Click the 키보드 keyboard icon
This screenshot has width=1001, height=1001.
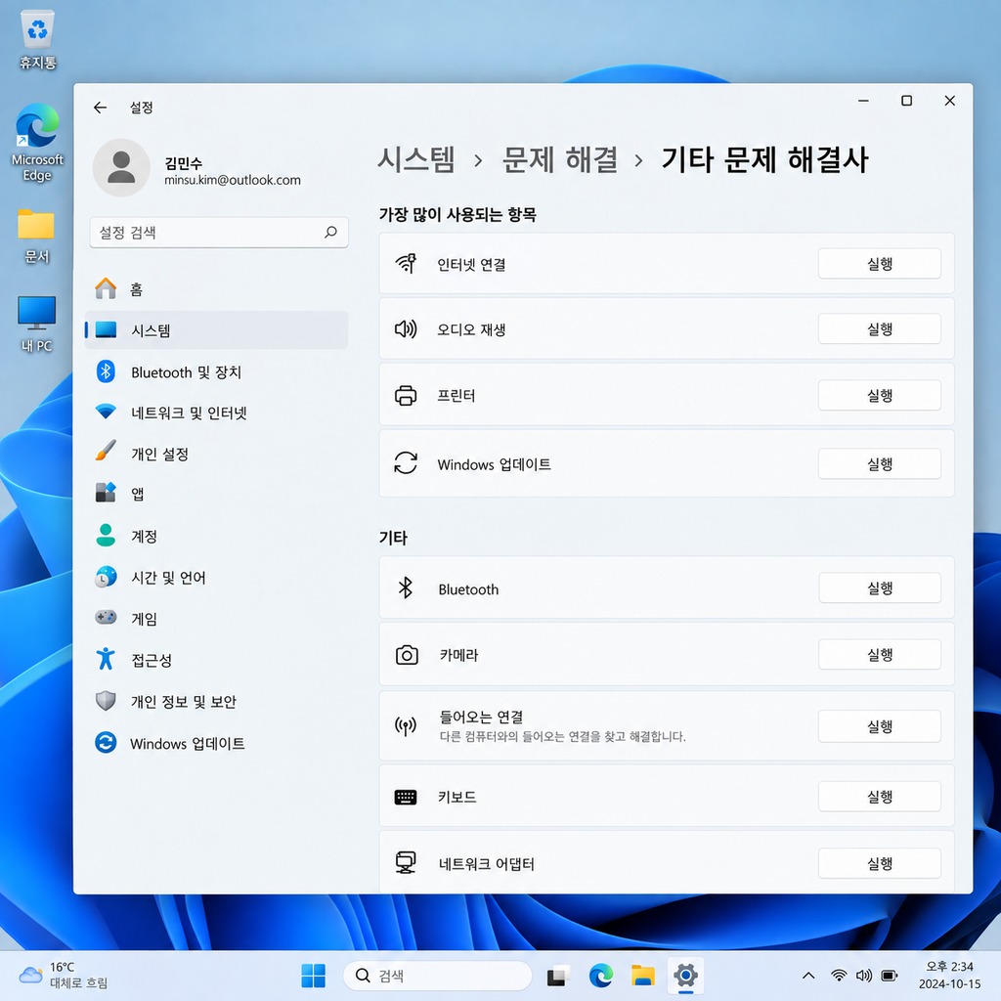(x=406, y=797)
